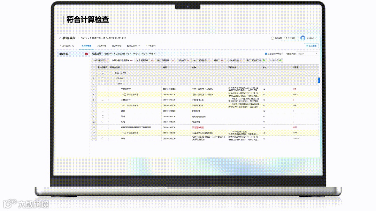Open the 报价对比分析 tab
The width and height of the screenshot is (376, 211).
pos(134,46)
